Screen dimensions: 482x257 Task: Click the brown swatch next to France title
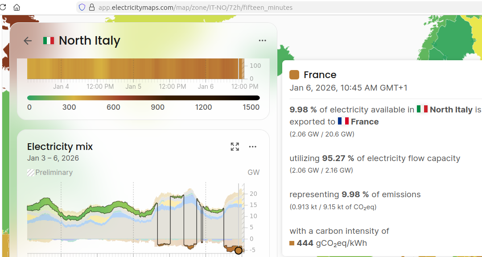[294, 75]
